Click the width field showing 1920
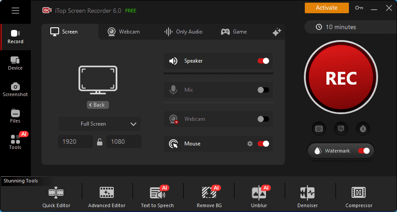397x212 pixels. click(75, 141)
